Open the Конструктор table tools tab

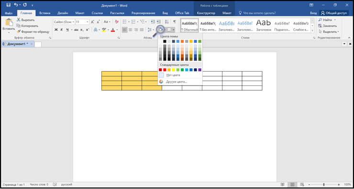206,13
